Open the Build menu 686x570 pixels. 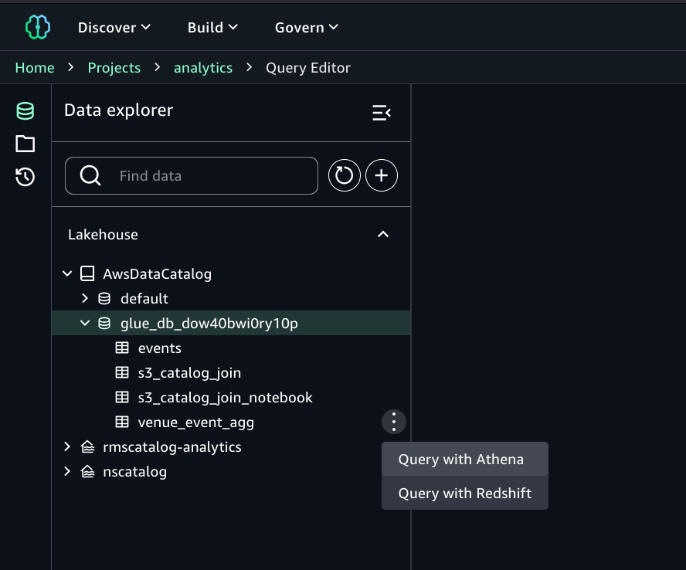click(212, 28)
